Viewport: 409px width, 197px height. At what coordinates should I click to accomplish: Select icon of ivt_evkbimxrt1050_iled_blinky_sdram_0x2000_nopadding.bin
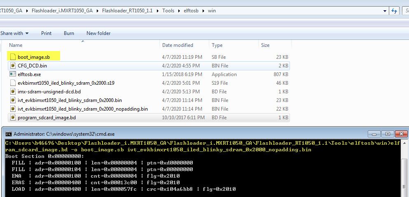coord(13,109)
